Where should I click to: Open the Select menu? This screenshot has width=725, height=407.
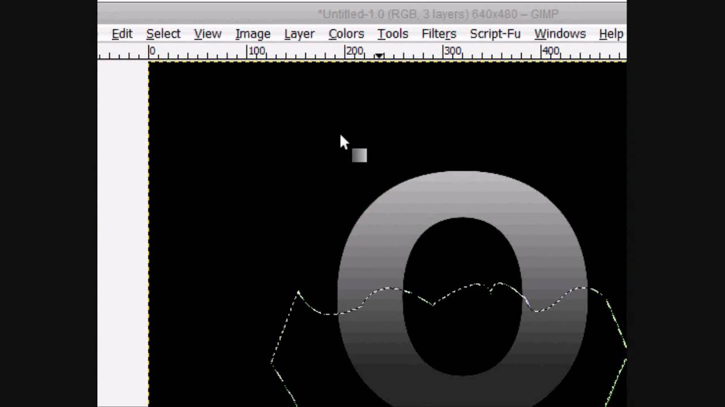click(x=163, y=34)
